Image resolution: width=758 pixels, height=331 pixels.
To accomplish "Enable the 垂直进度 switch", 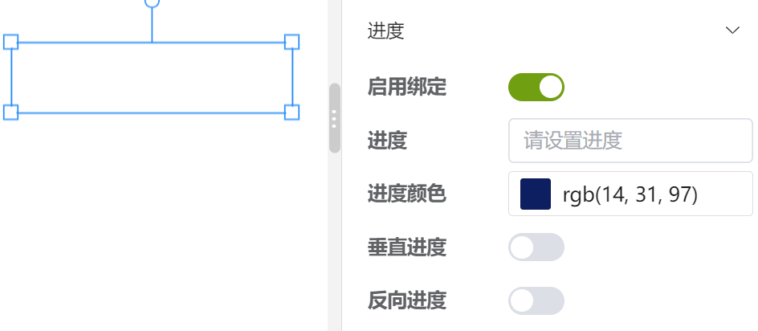I will pos(536,247).
